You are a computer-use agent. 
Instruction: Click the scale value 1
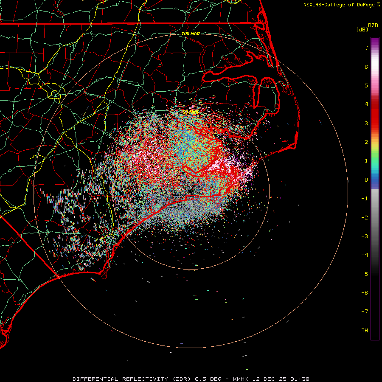[366, 161]
